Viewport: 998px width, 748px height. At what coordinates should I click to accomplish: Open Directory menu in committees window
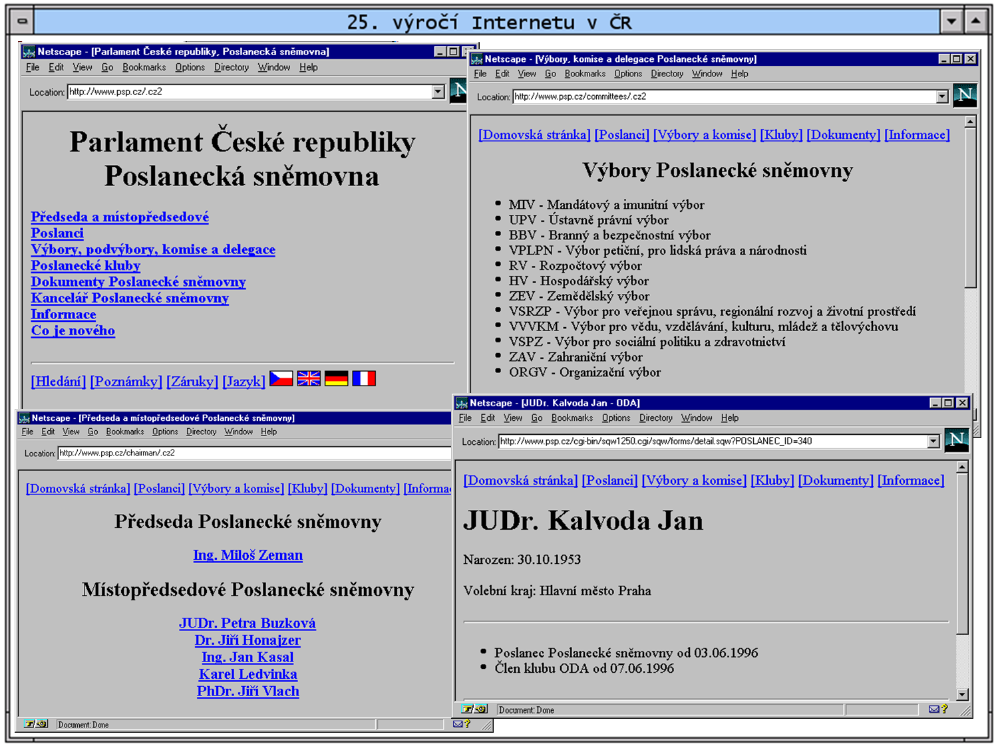coord(667,74)
